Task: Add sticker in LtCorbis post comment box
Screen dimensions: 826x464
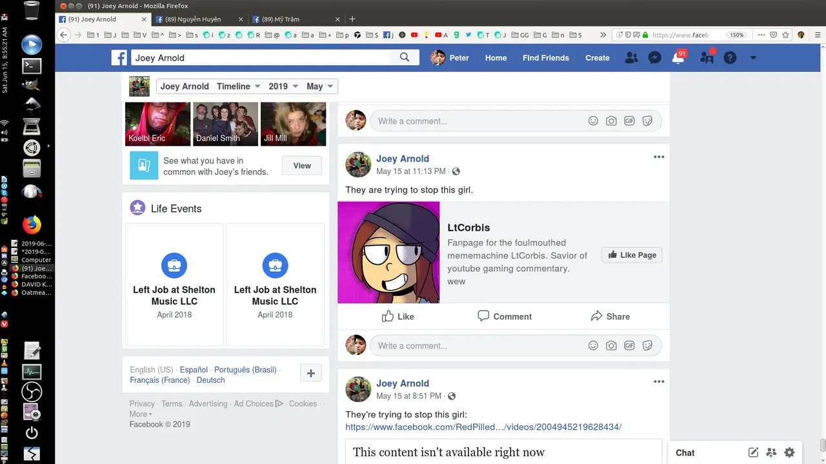Action: click(x=647, y=345)
